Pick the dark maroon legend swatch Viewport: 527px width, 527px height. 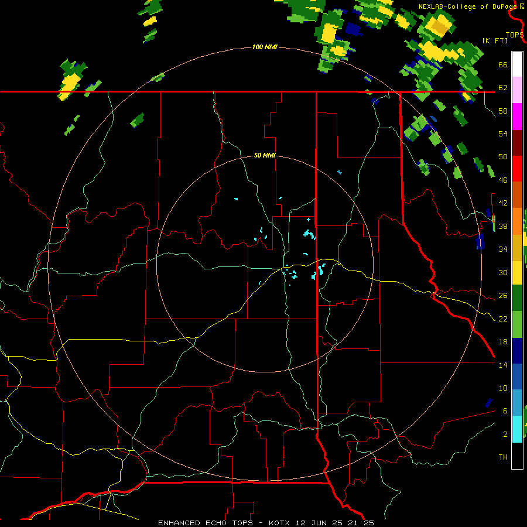coord(517,143)
